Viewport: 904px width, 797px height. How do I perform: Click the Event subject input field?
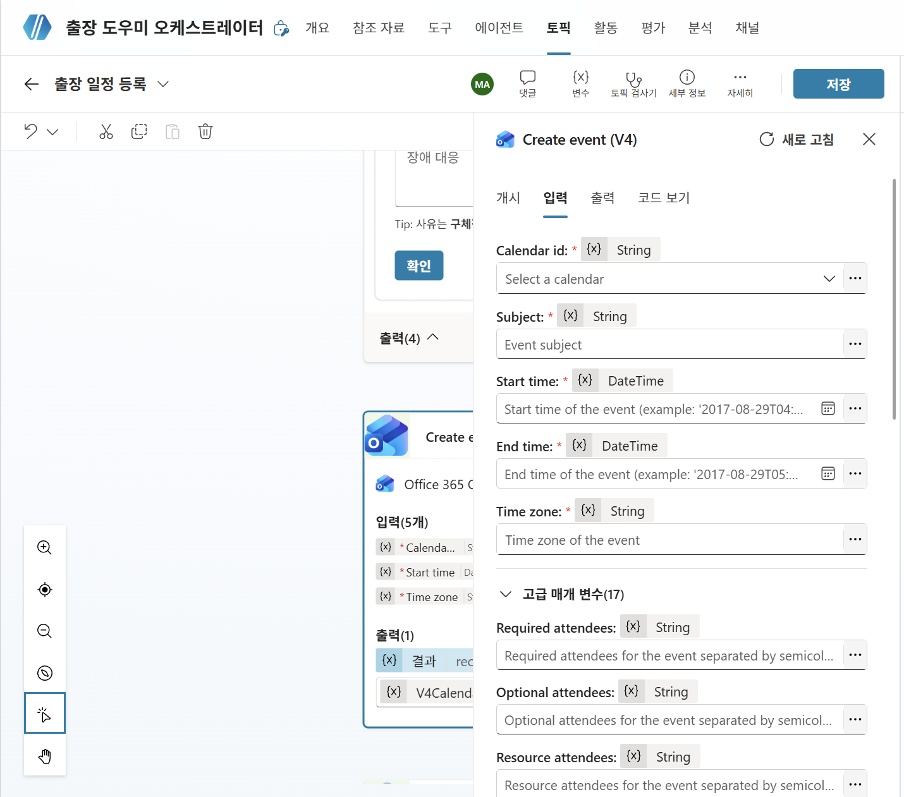click(x=670, y=344)
